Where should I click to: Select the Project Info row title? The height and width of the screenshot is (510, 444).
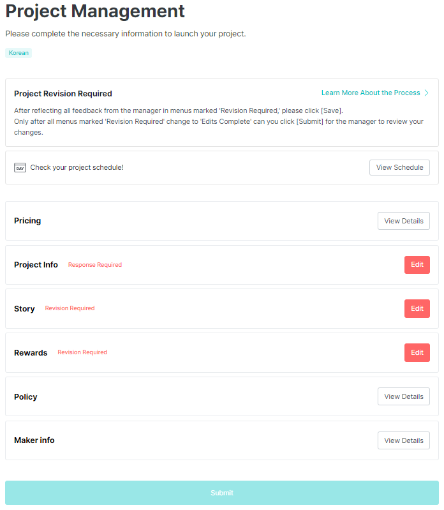click(36, 265)
